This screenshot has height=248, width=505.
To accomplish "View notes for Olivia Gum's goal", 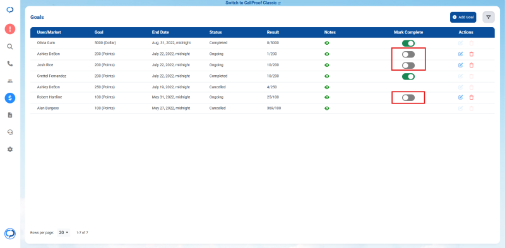I will (327, 43).
